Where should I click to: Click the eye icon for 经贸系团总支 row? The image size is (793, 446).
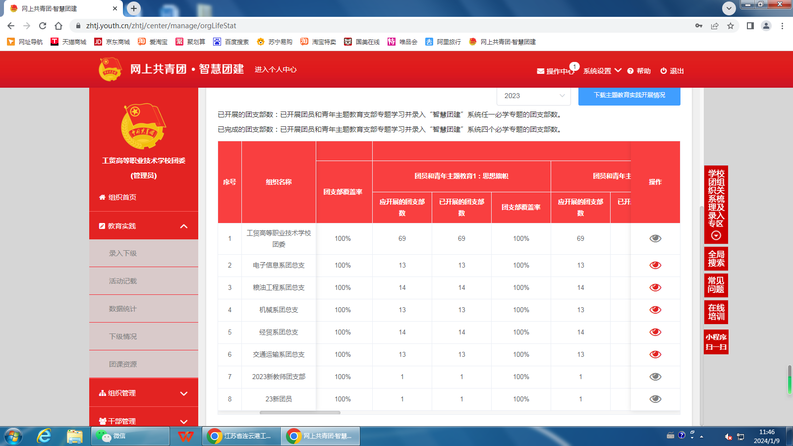pyautogui.click(x=655, y=332)
